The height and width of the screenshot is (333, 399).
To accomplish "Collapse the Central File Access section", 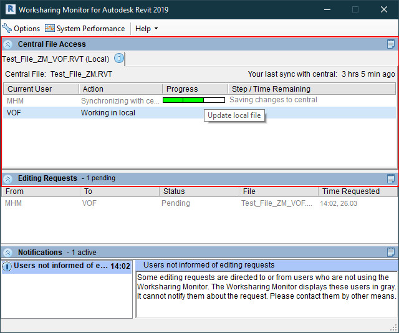I will (x=8, y=44).
